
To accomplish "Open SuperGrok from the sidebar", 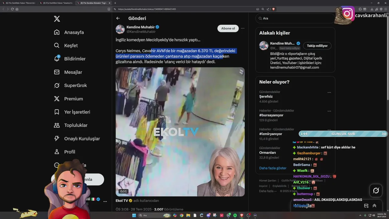I will click(71, 85).
